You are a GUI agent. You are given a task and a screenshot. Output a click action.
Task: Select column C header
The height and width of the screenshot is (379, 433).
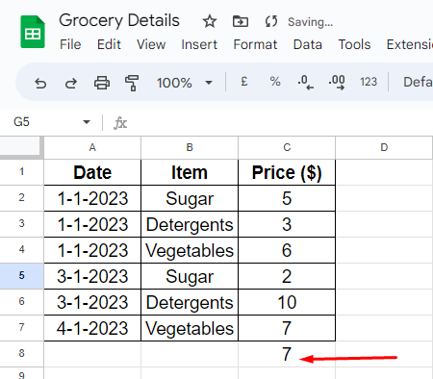[x=287, y=147]
